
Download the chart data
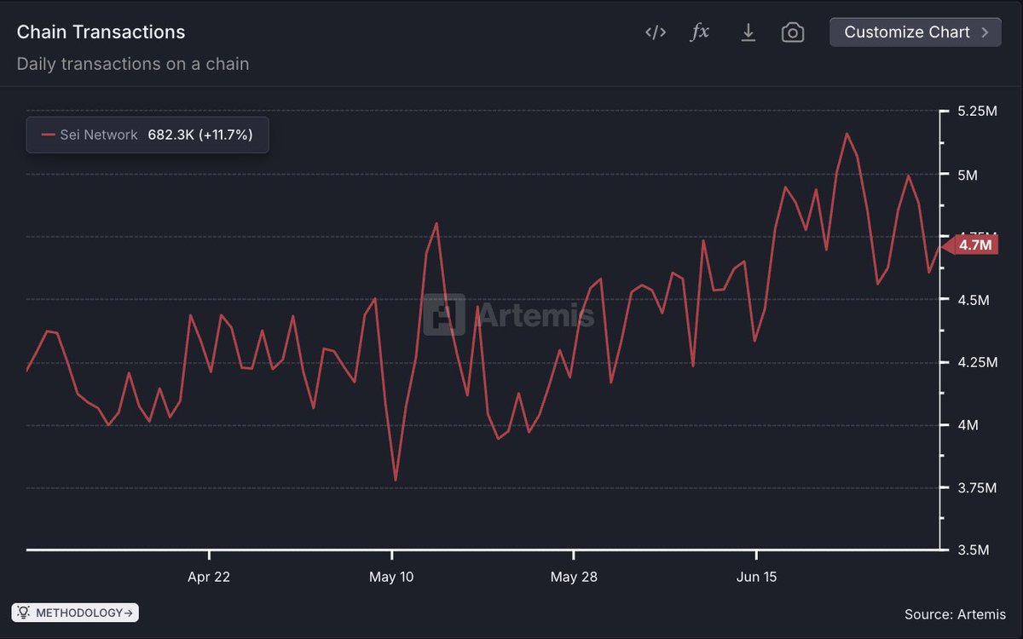coord(748,32)
